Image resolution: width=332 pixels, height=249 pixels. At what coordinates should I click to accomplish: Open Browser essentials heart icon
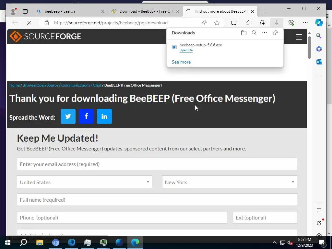(x=291, y=23)
